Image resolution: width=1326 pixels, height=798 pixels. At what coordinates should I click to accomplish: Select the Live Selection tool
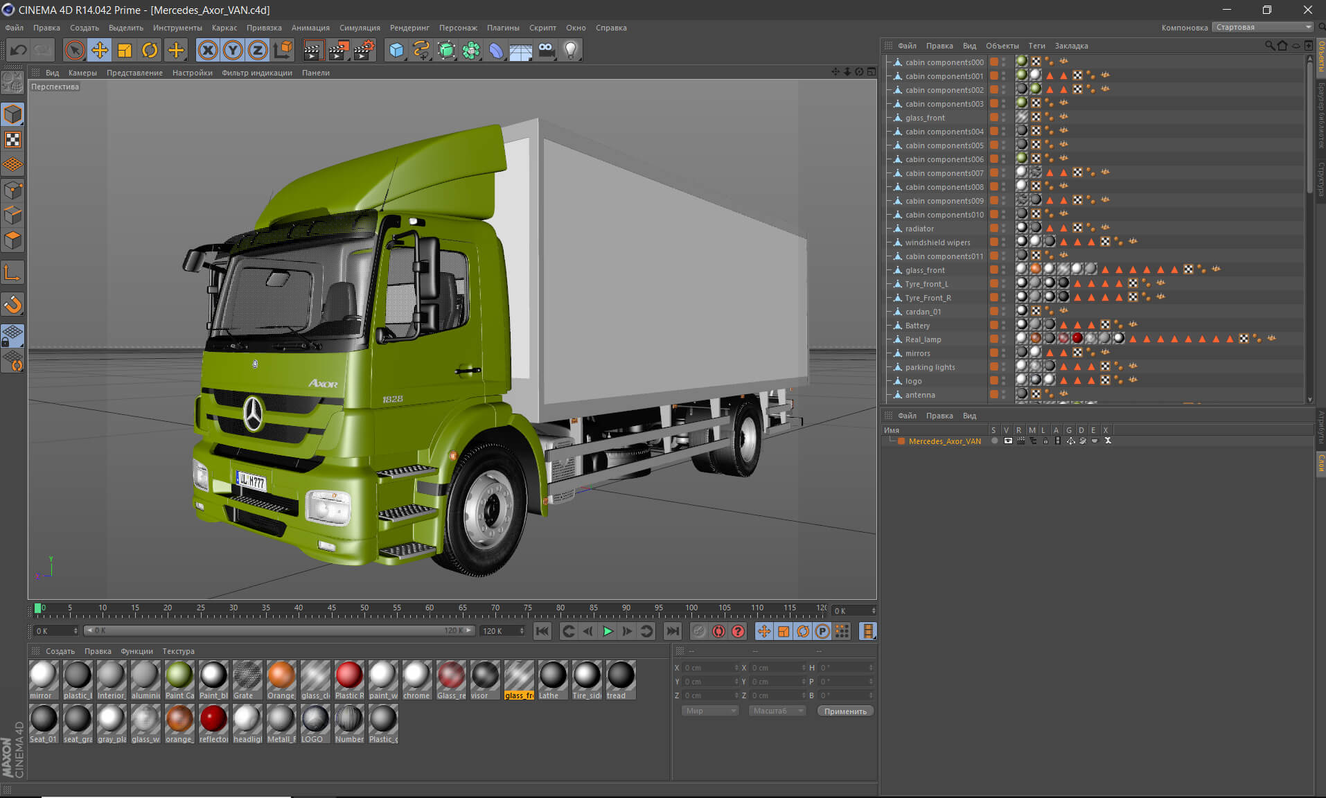[74, 50]
